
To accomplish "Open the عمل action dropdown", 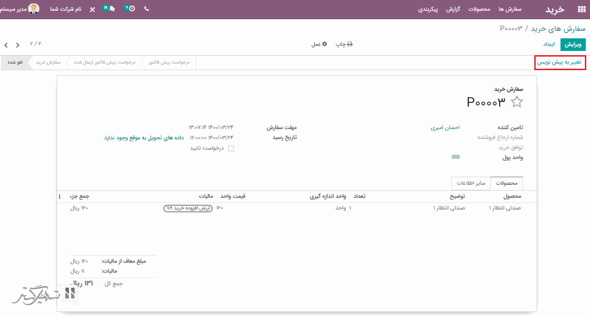I will (x=319, y=44).
